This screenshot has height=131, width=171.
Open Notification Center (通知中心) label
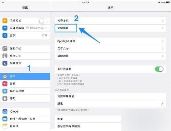pyautogui.click(x=15, y=48)
